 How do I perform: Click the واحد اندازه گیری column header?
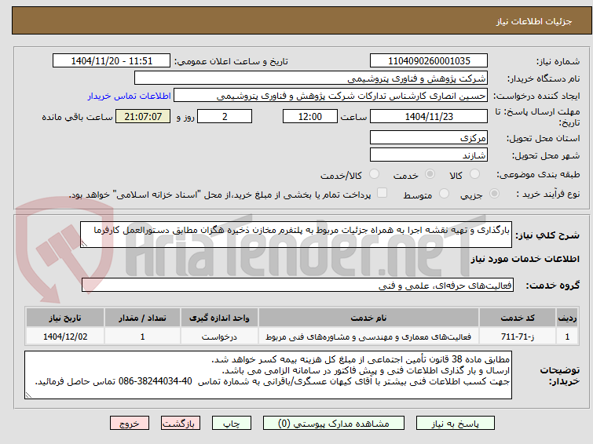coord(219,318)
